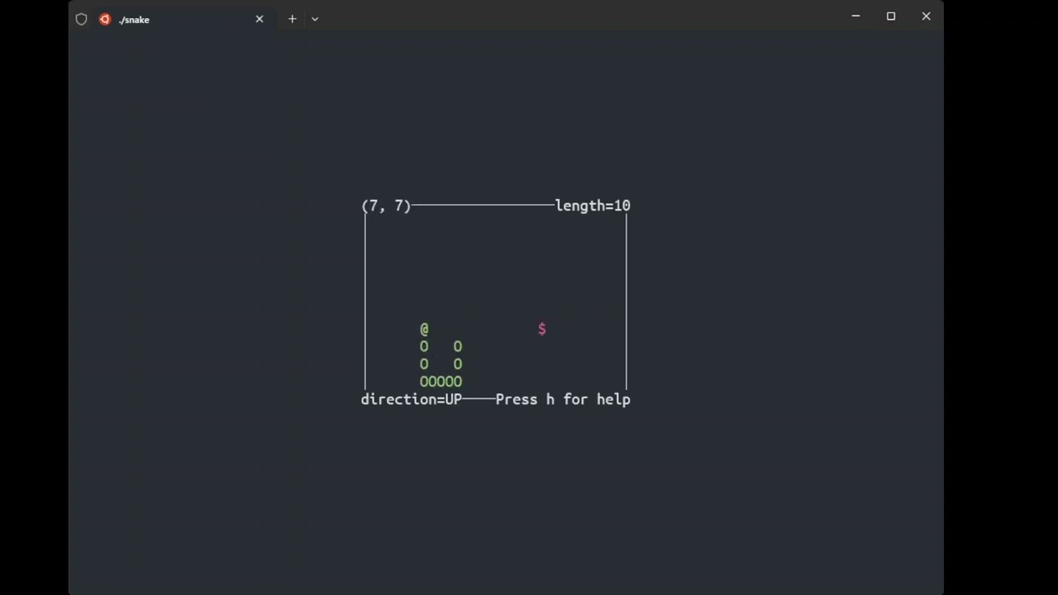The height and width of the screenshot is (595, 1058).
Task: Click the OOOOO snake body bottom row
Action: (x=441, y=382)
